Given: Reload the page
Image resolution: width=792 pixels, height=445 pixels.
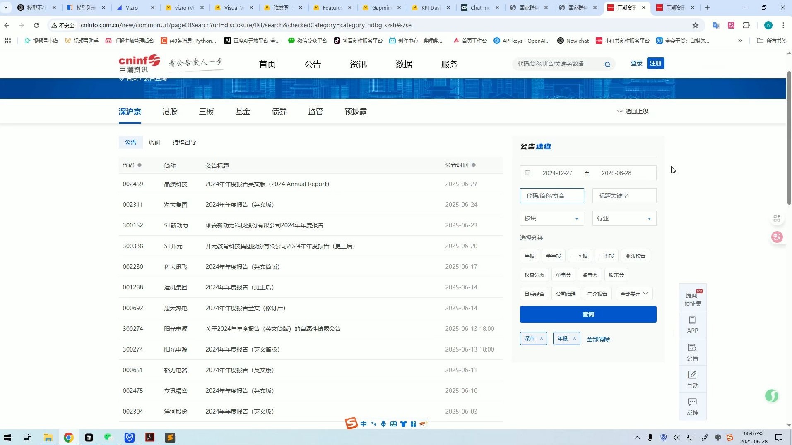Looking at the screenshot, I should (x=36, y=25).
